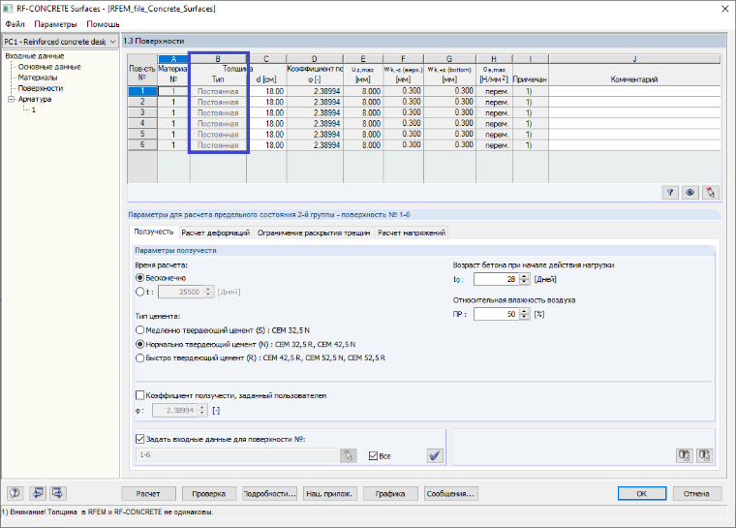
Task: Click the φ coefficient spinner arrows
Action: (202, 410)
